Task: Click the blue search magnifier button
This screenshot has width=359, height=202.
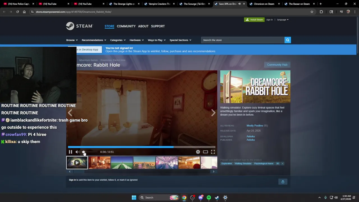Action: pyautogui.click(x=287, y=40)
